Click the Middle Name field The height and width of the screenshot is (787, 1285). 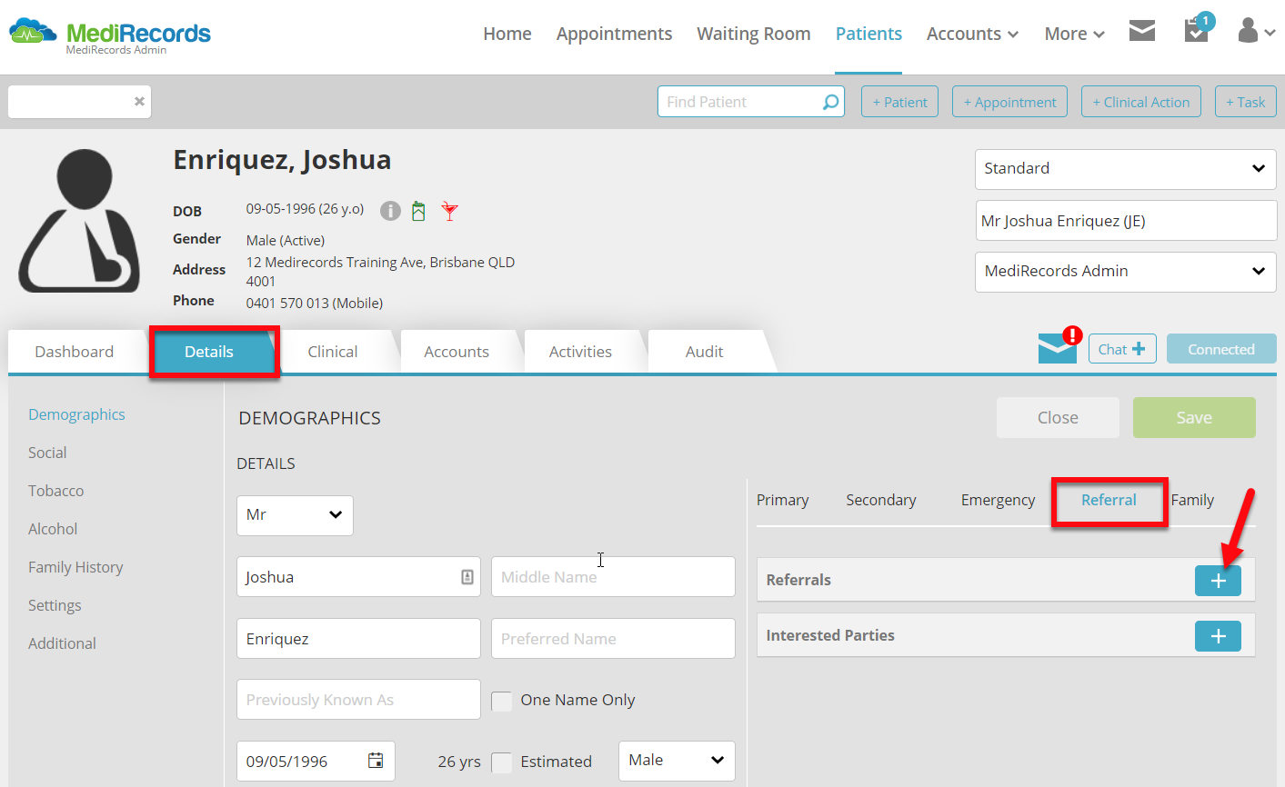coord(613,577)
